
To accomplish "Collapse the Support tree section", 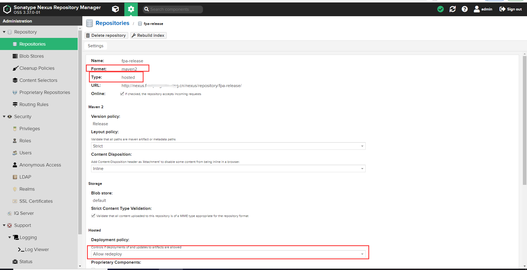I will pyautogui.click(x=4, y=225).
